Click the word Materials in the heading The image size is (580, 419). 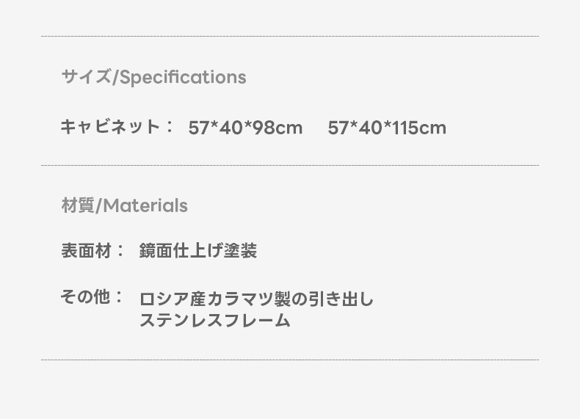[145, 205]
